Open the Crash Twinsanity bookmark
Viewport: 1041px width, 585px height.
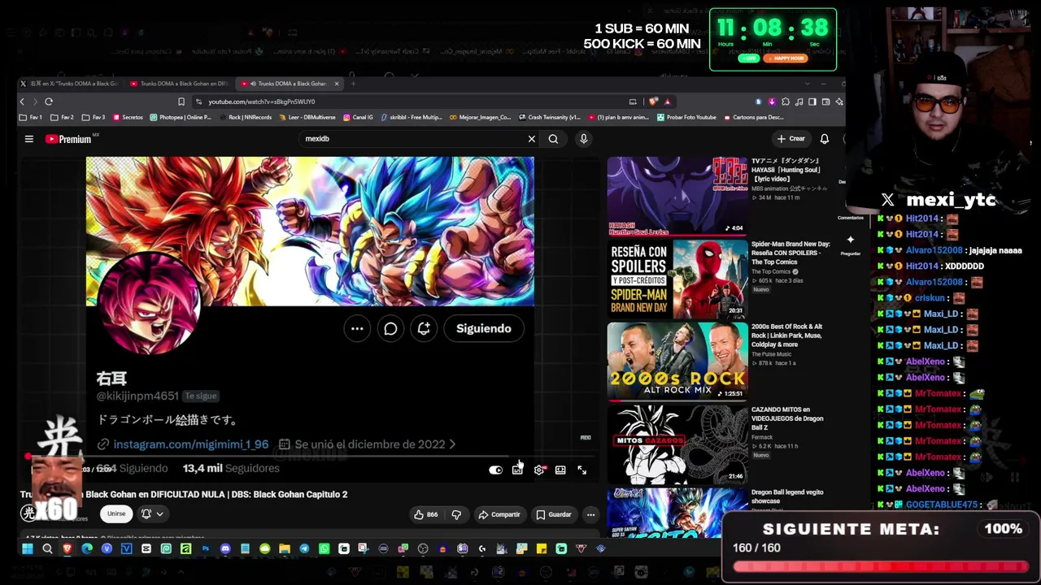click(x=549, y=118)
